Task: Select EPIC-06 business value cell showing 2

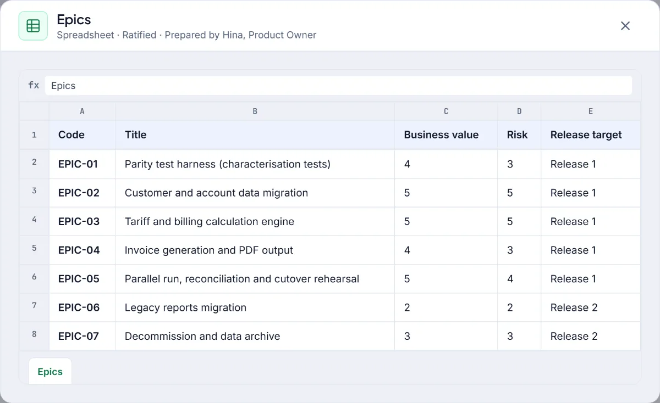Action: click(x=446, y=307)
